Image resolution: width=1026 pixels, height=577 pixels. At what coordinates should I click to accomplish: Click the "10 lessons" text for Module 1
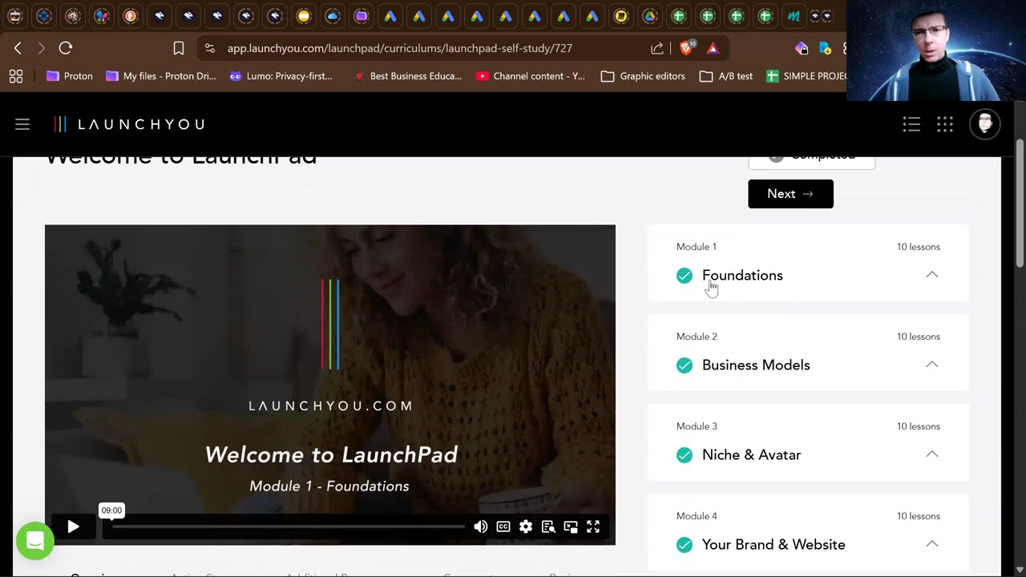point(919,247)
